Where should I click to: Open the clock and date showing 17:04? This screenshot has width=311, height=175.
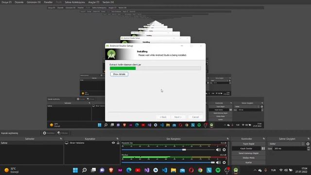301,170
